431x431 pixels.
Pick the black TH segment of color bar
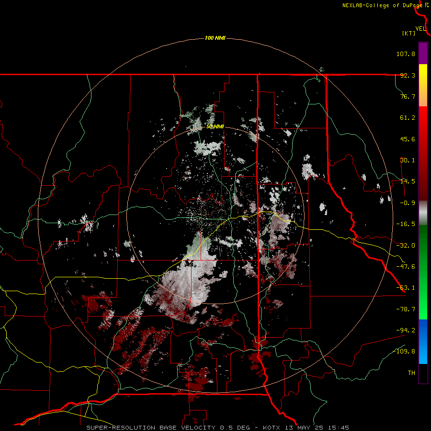(423, 374)
